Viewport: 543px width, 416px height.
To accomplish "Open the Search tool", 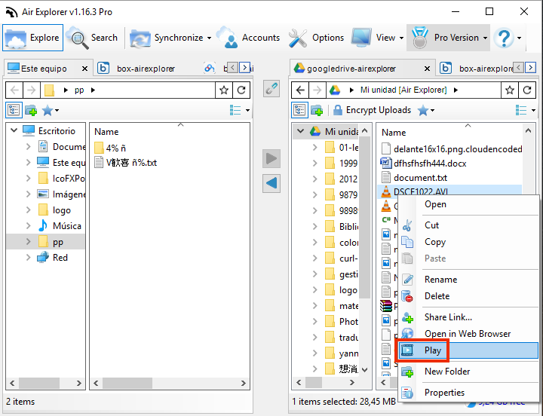I will 93,38.
